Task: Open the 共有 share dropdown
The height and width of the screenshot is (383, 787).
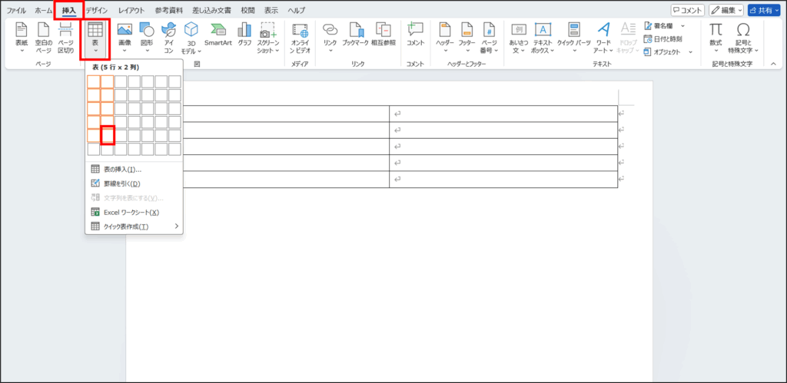Action: pos(764,10)
